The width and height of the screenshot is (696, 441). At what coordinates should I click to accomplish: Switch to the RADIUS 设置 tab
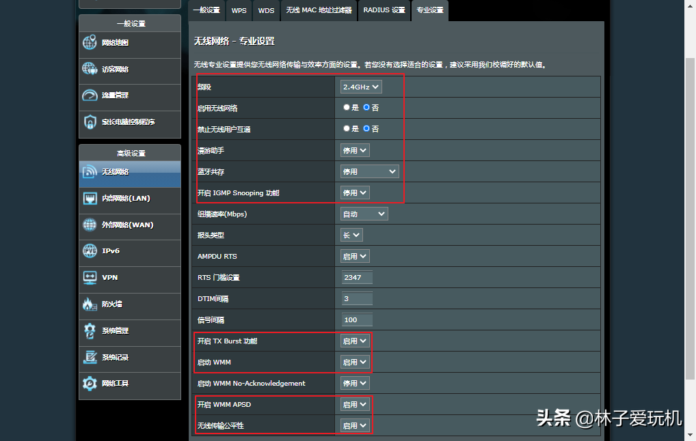point(384,10)
